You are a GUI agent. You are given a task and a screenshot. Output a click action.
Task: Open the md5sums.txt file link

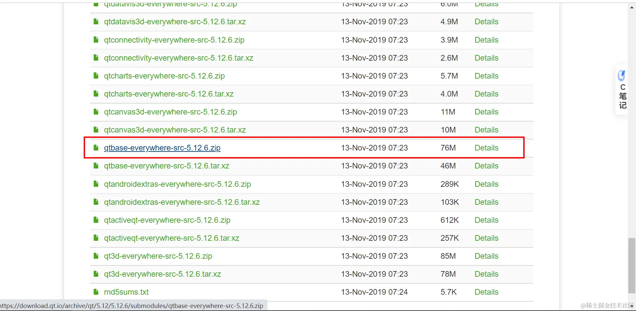126,292
